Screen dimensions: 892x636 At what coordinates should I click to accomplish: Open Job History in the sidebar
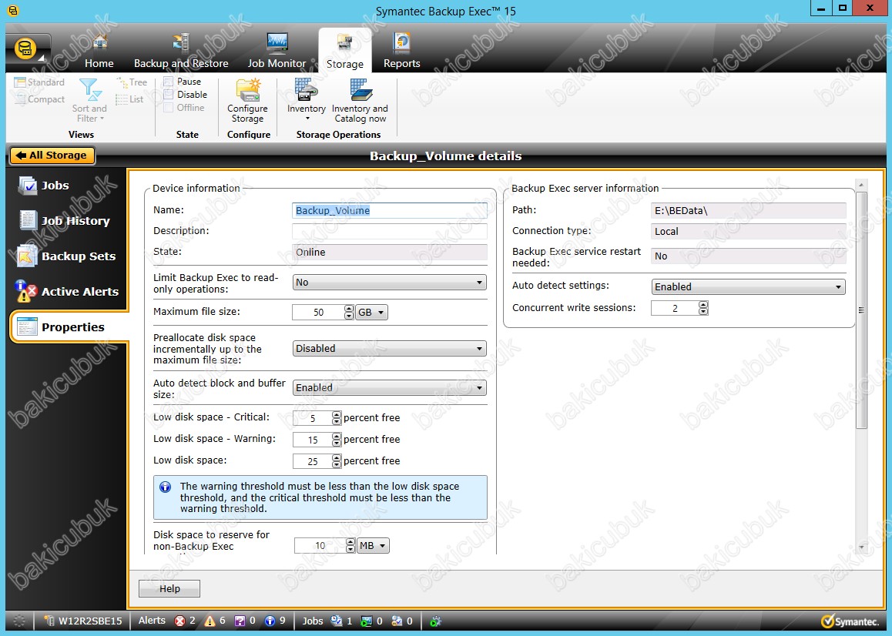tap(64, 221)
